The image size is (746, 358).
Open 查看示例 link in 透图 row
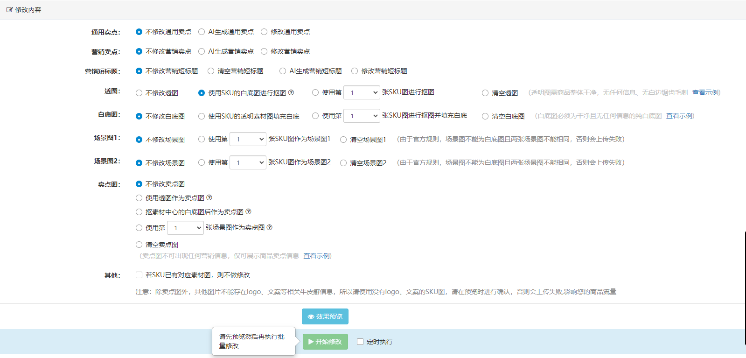pos(705,92)
